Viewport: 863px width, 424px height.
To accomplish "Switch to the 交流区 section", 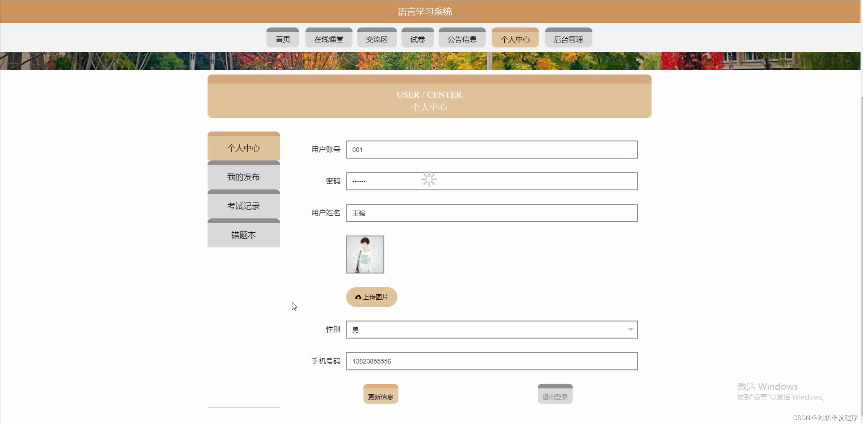I will (376, 38).
